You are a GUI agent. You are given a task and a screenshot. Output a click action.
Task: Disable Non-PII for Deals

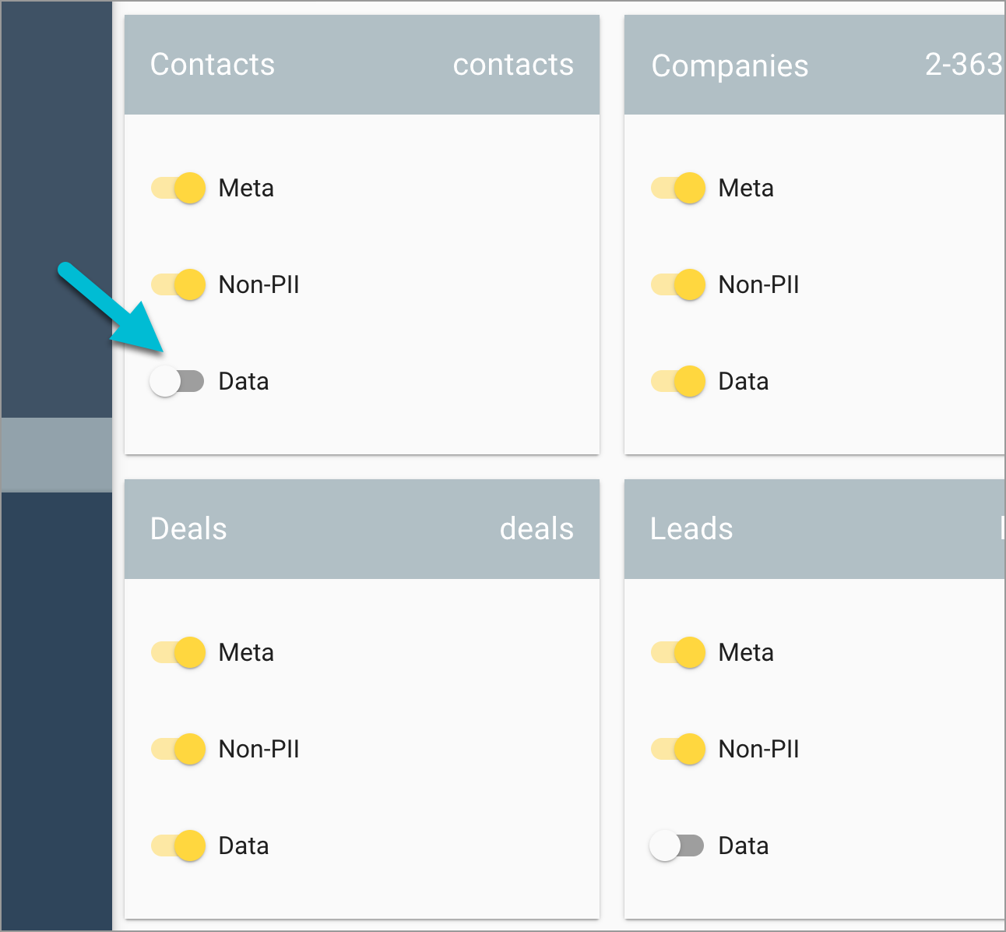click(178, 749)
